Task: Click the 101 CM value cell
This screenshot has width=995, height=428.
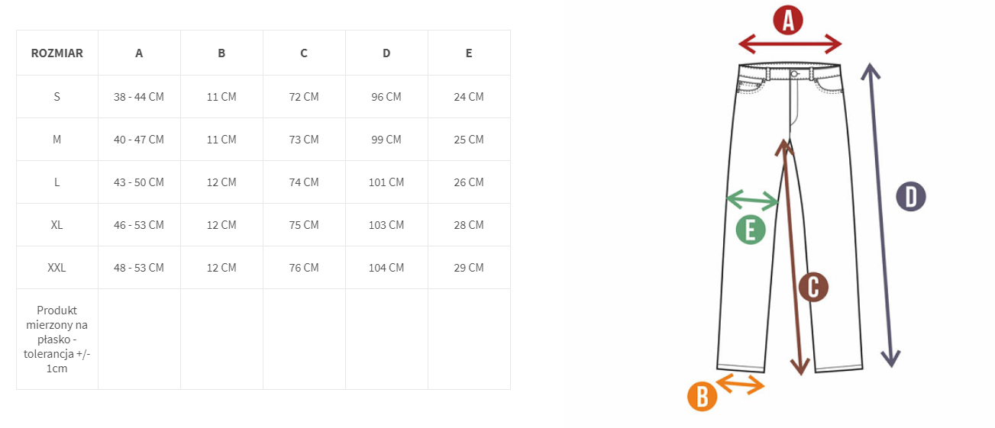Action: (386, 182)
